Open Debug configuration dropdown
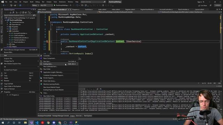The width and height of the screenshot is (223, 125). point(36,6)
